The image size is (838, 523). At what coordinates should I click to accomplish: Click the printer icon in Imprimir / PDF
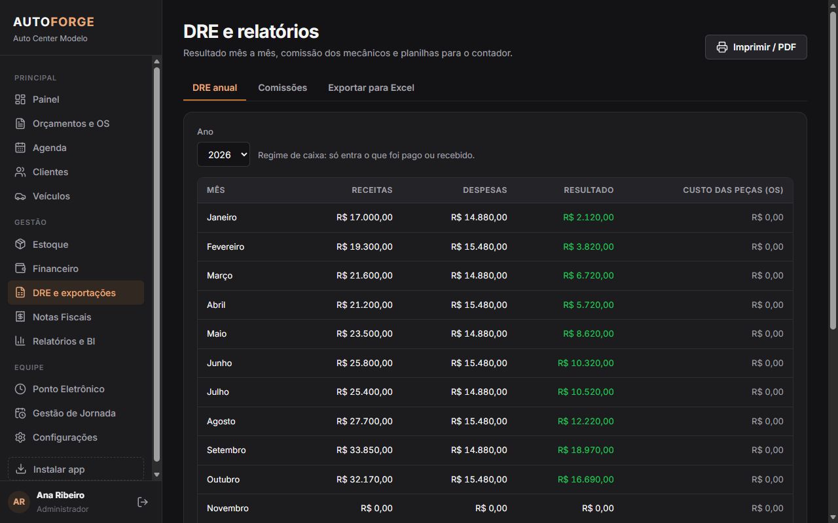pyautogui.click(x=722, y=47)
